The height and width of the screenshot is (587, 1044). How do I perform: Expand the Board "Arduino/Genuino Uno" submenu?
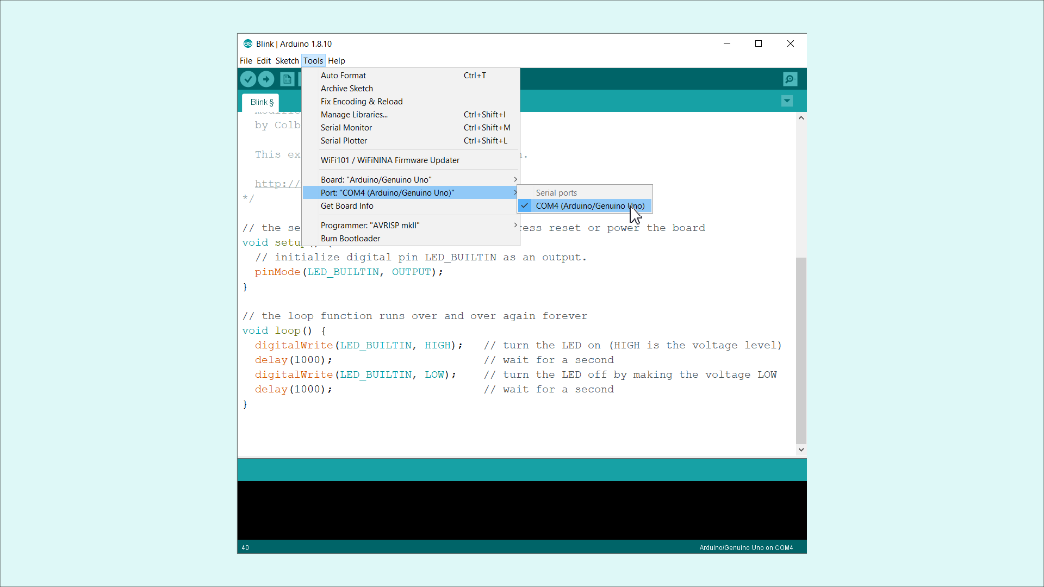pos(411,180)
